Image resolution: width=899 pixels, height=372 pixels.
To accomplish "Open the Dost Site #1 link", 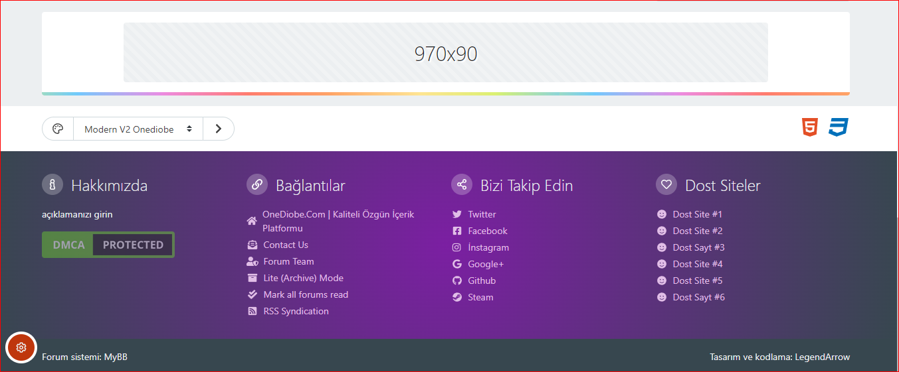I will point(697,214).
